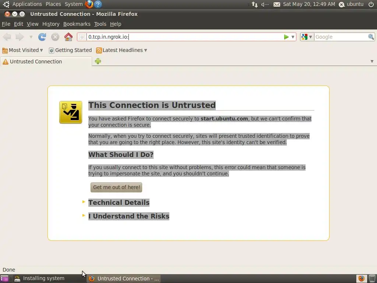This screenshot has height=283, width=377.
Task: Open the Places menu
Action: pos(53,4)
